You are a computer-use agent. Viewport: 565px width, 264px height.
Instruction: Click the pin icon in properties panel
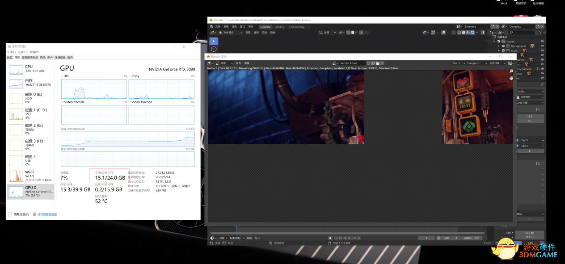[542, 84]
